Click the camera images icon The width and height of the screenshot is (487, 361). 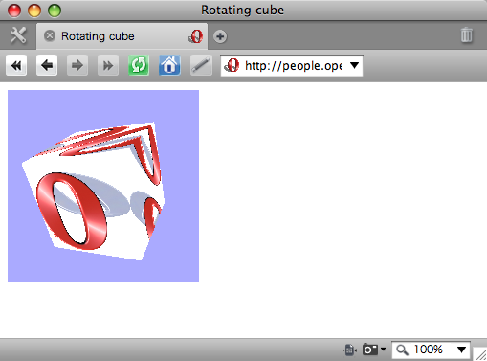(370, 350)
